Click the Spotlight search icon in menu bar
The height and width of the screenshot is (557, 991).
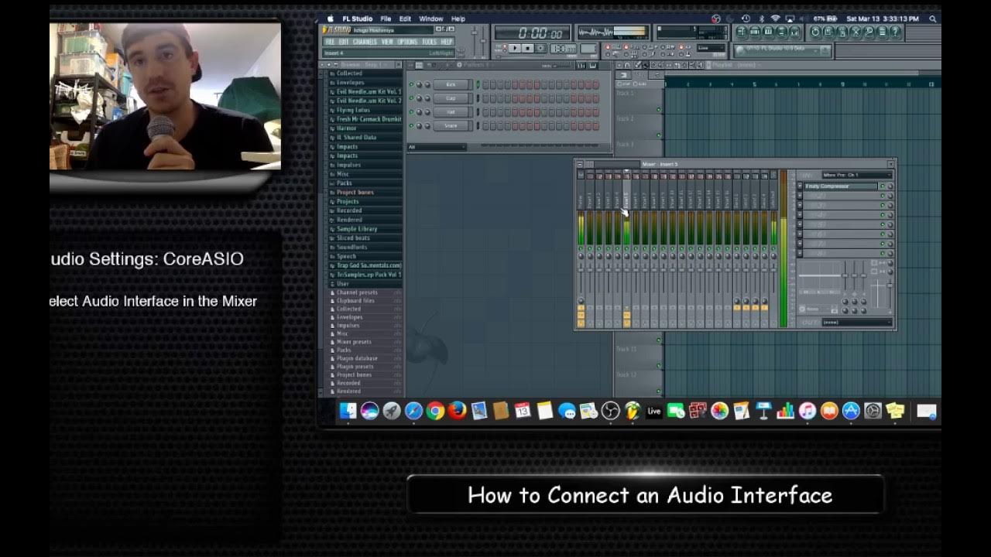933,19
